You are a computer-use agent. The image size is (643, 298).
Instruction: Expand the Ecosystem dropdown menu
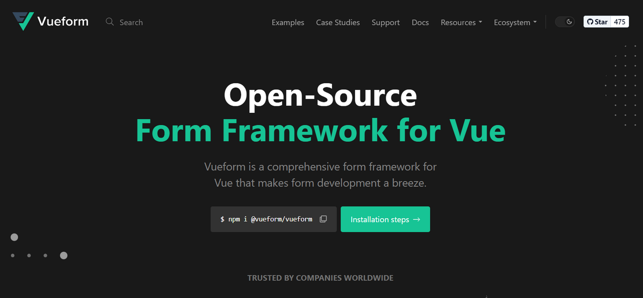point(515,22)
